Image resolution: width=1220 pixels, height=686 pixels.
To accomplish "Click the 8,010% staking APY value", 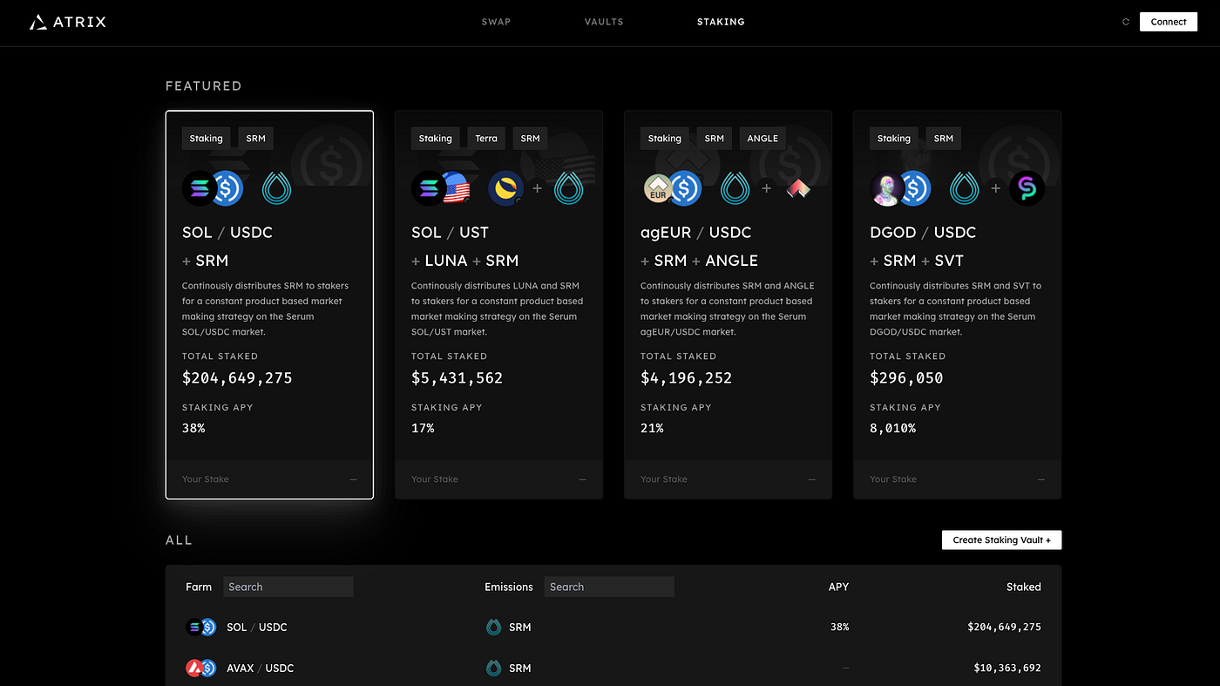I will pos(892,428).
